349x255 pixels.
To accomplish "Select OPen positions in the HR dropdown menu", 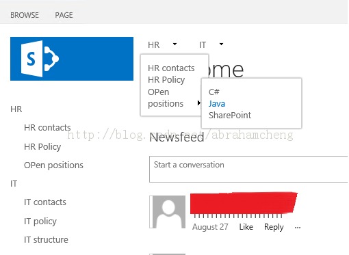I will tap(166, 98).
